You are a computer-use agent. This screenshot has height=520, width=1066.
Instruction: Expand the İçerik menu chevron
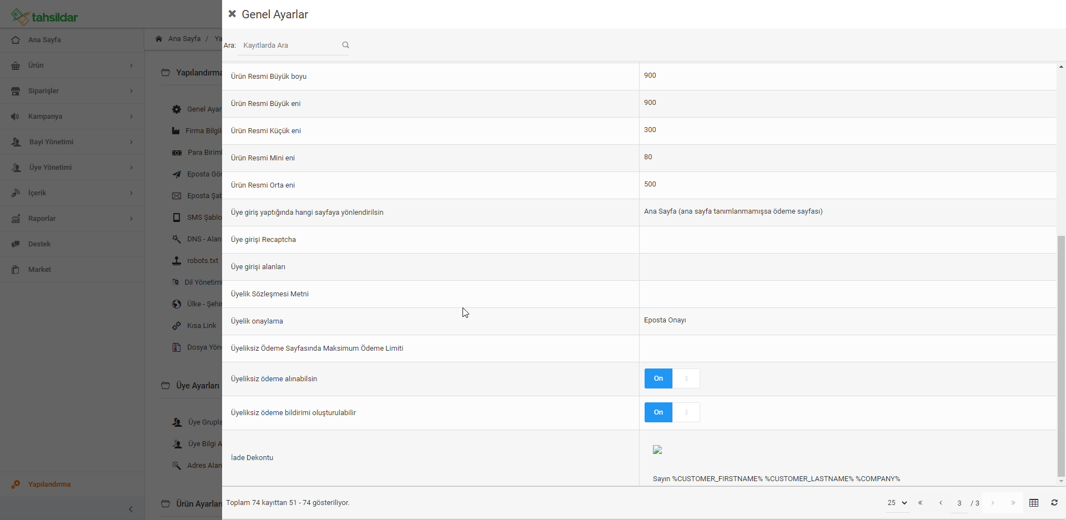131,193
